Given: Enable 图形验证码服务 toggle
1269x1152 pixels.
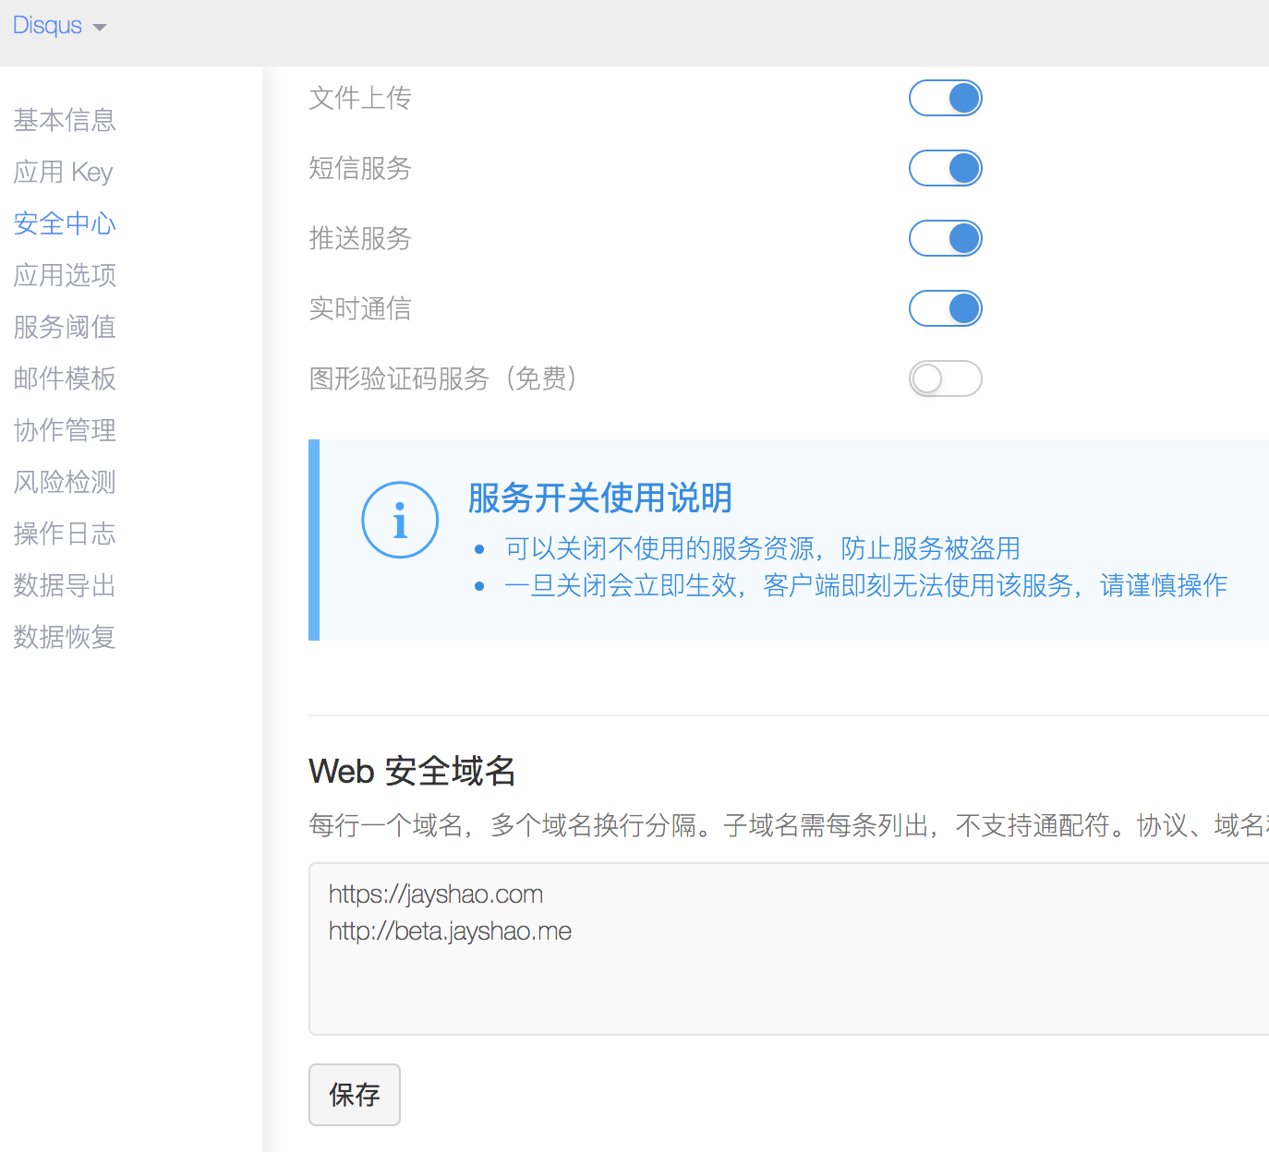Looking at the screenshot, I should [945, 378].
